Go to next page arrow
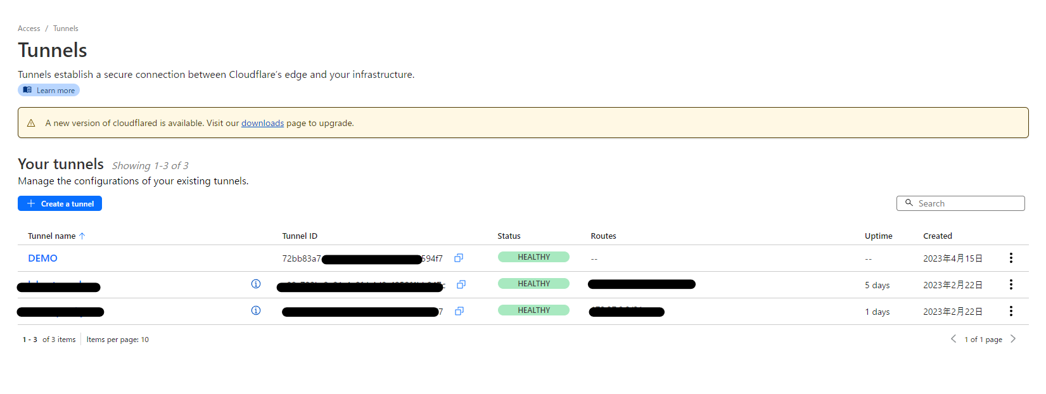 [x=1013, y=339]
